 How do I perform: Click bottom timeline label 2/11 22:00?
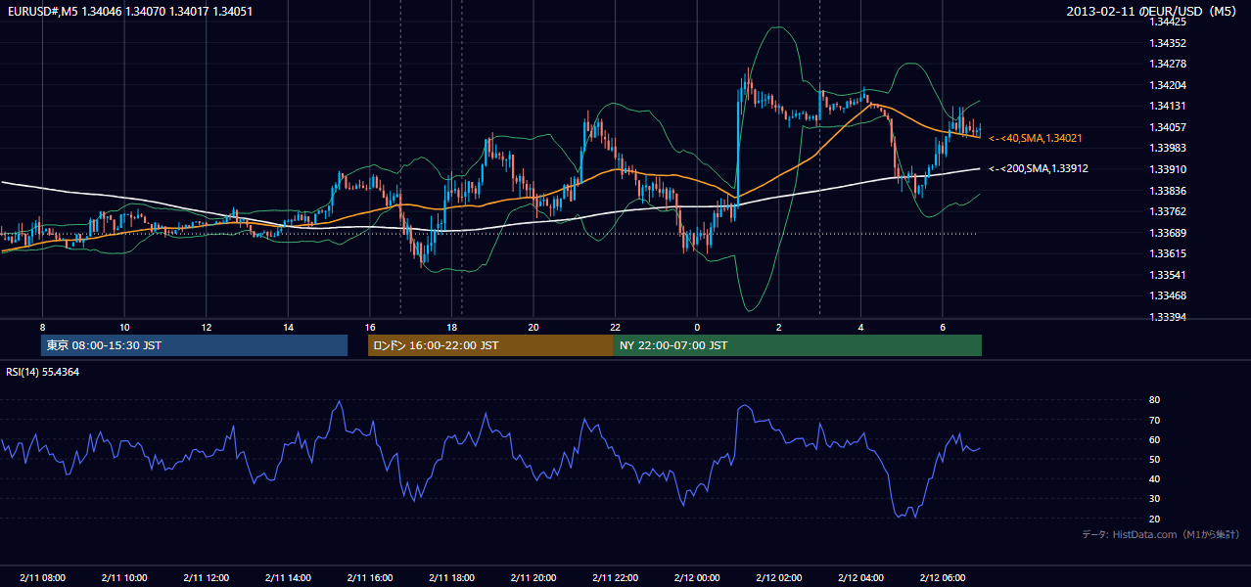pyautogui.click(x=615, y=577)
